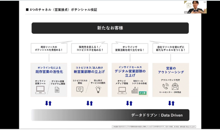
Task: Click the 自社リソースを使わずに callout box
Action: pos(171,48)
